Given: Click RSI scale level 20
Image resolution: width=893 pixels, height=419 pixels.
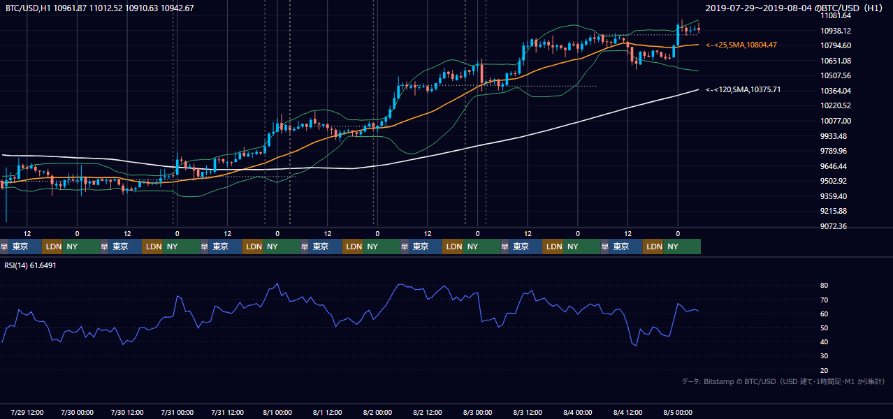Looking at the screenshot, I should pos(824,370).
